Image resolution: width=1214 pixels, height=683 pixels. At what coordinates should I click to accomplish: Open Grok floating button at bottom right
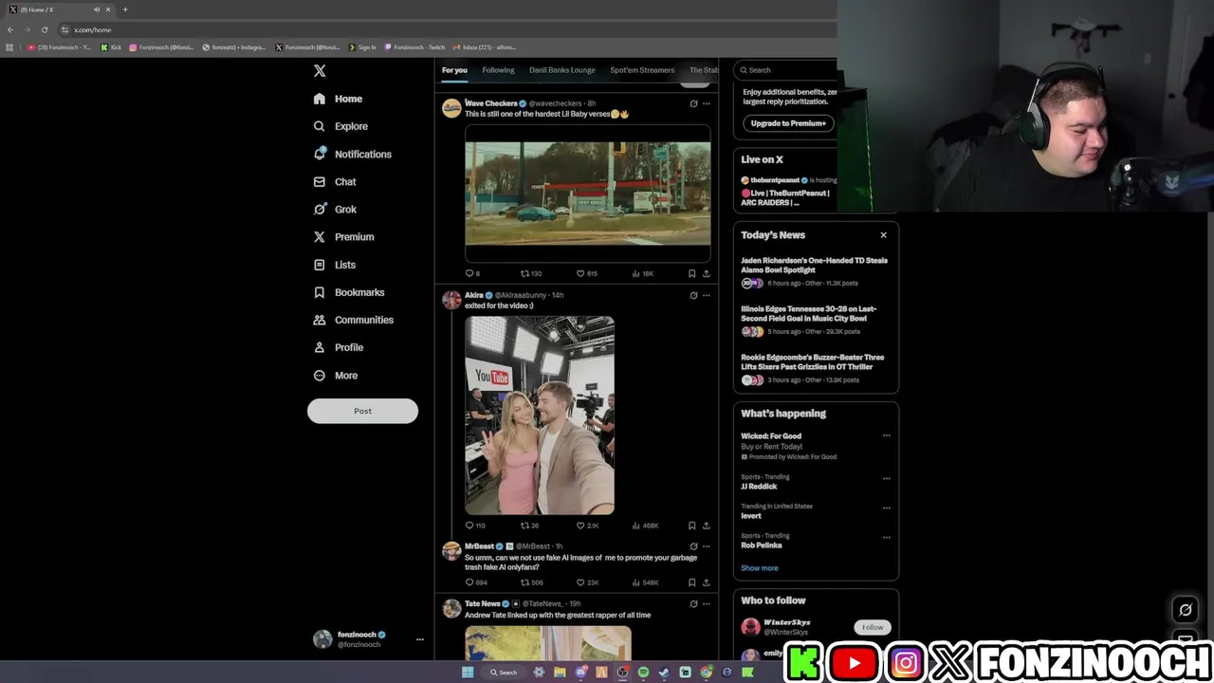(1185, 610)
